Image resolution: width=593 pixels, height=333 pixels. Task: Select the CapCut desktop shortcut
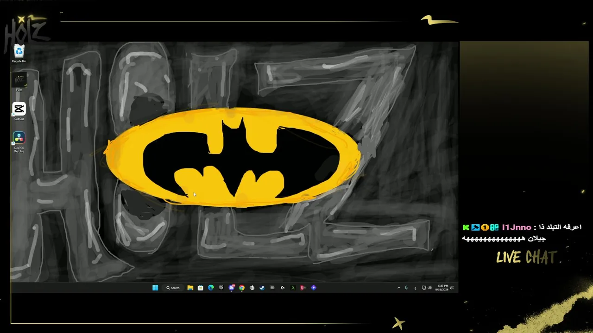[x=19, y=111]
